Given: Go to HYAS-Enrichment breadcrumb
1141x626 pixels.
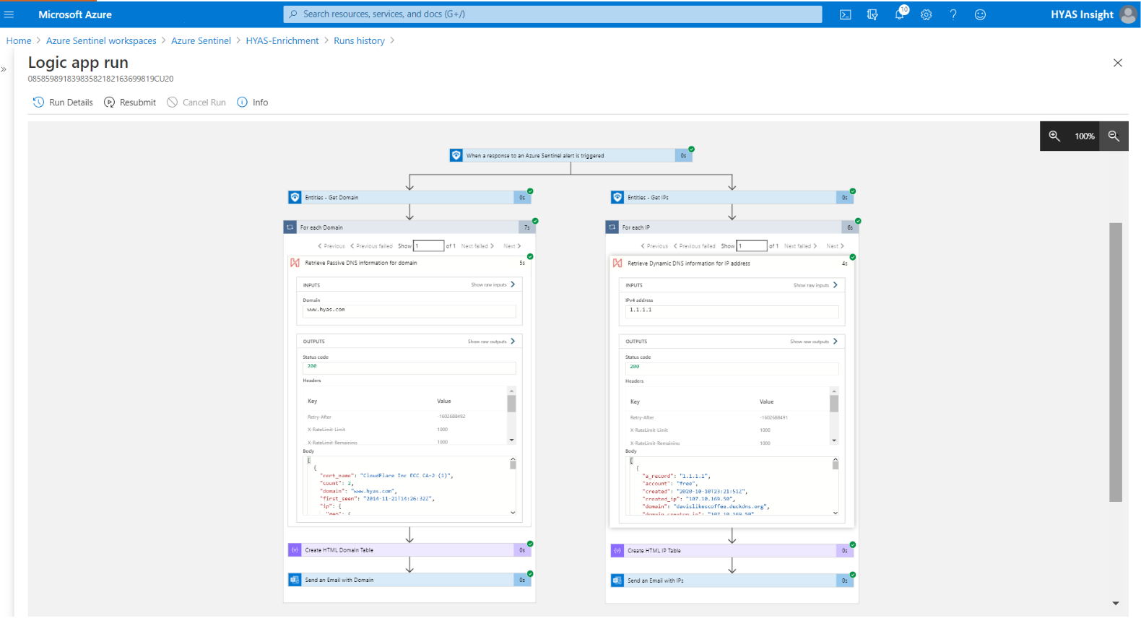Looking at the screenshot, I should [282, 41].
